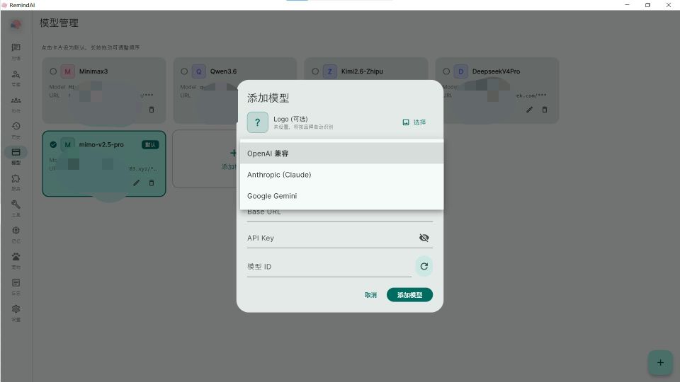Click the Kimi2.6-Zhipu Z avatar icon

coord(329,71)
